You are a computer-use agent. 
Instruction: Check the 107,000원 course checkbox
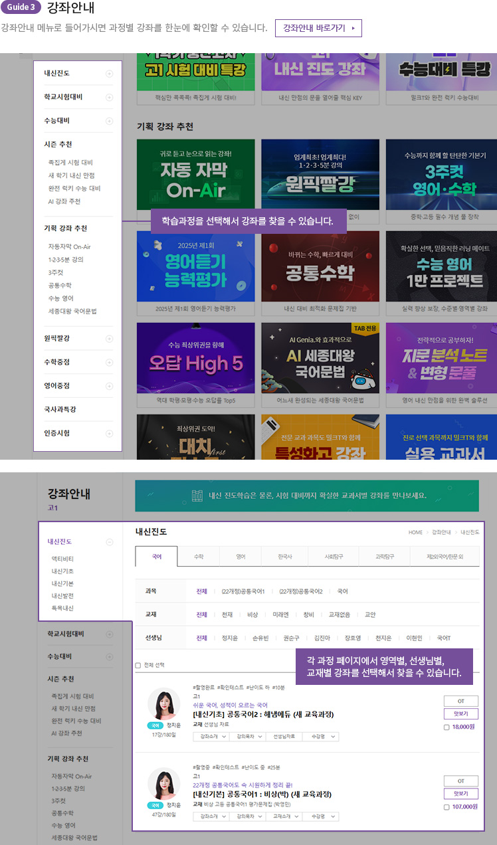446,807
